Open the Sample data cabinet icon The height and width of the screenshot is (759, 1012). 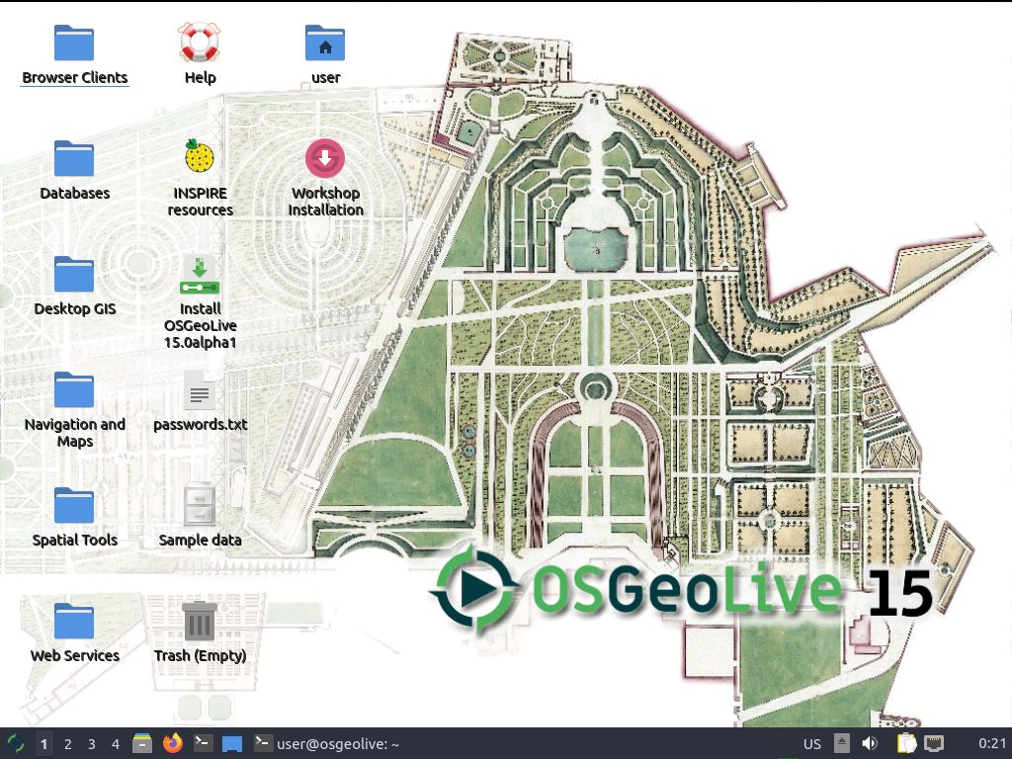(200, 506)
